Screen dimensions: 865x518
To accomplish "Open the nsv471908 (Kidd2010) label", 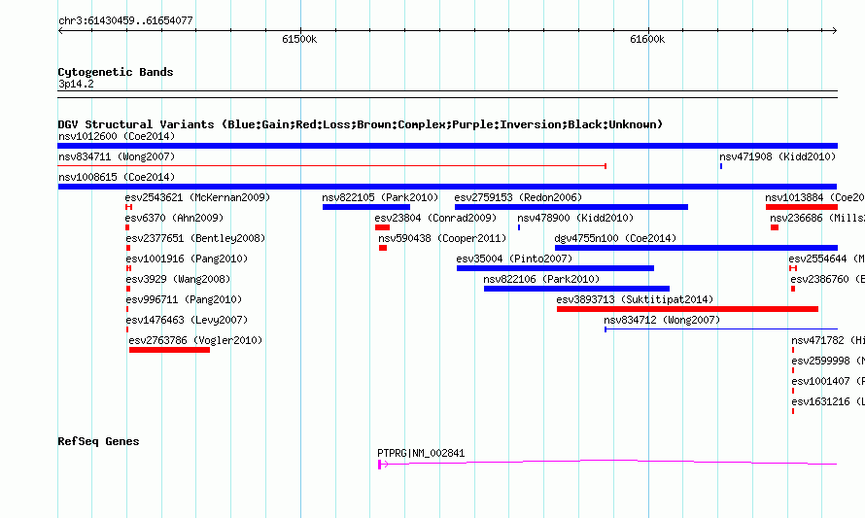I will click(778, 156).
